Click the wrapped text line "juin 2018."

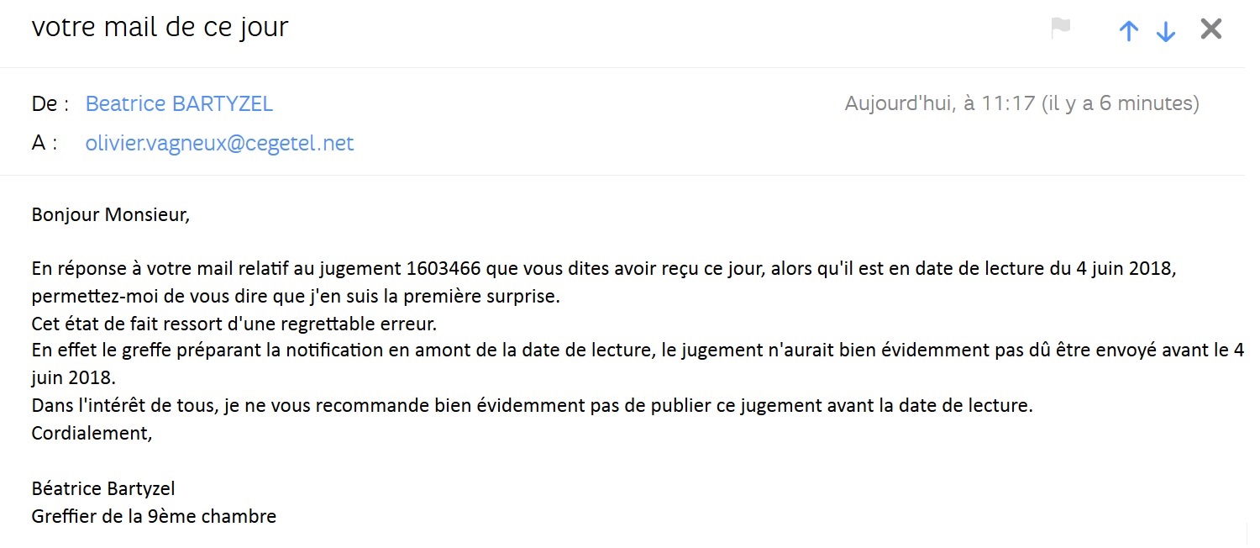click(x=73, y=377)
